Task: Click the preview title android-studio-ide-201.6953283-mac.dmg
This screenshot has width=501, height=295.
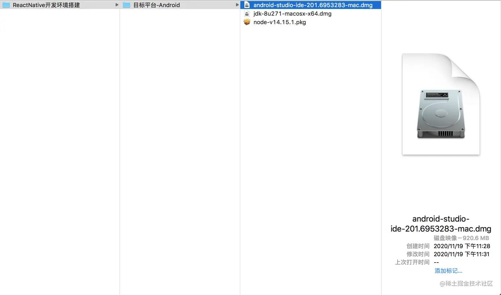Action: click(x=441, y=224)
